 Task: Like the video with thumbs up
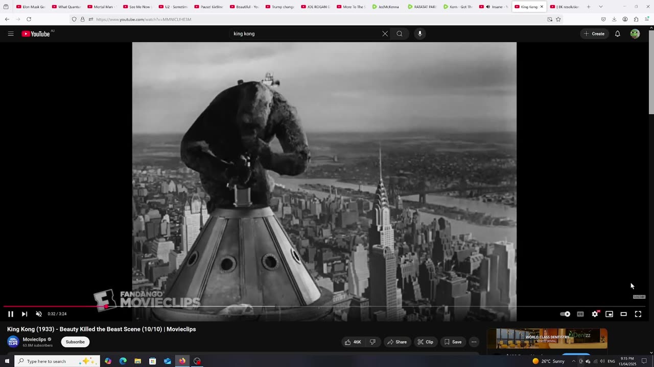pyautogui.click(x=353, y=342)
